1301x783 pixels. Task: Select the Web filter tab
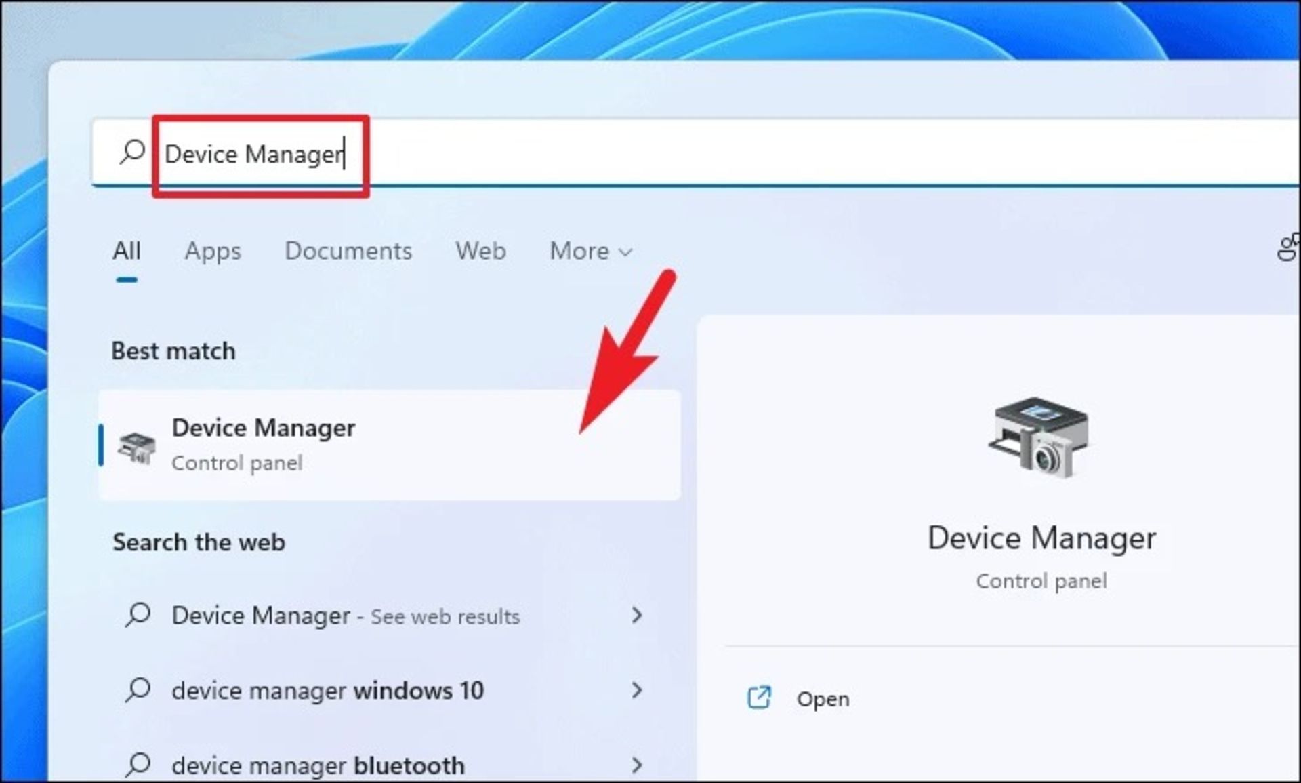tap(480, 252)
